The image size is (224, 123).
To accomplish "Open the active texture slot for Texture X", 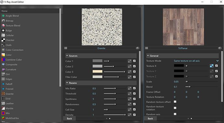I will click(x=212, y=66).
